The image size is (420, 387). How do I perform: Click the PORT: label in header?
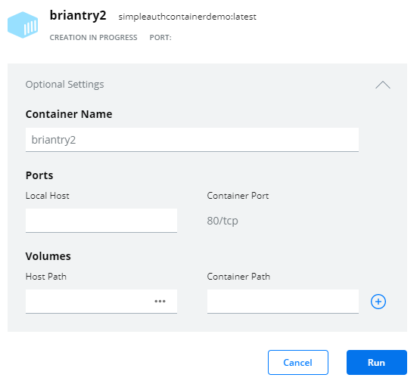(x=160, y=38)
